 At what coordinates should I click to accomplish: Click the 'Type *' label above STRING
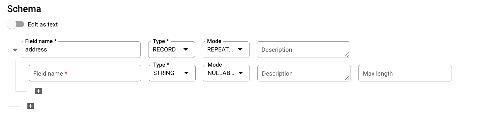(161, 65)
